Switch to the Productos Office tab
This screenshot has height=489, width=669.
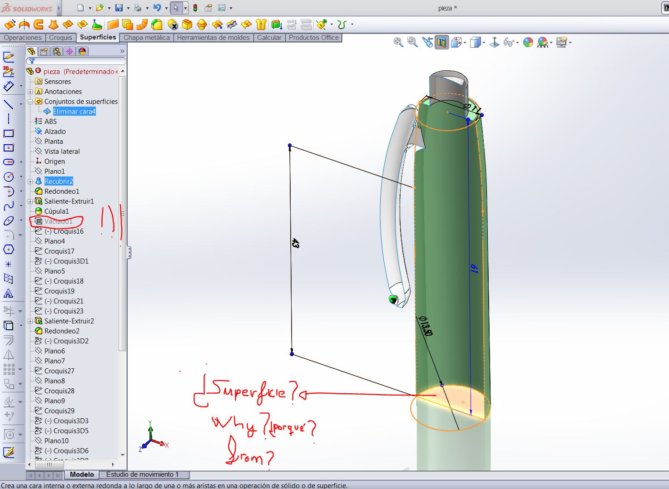(314, 38)
